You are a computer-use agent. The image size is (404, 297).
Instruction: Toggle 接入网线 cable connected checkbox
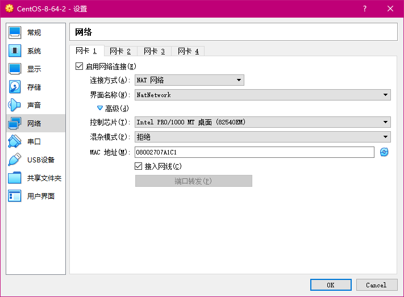138,166
